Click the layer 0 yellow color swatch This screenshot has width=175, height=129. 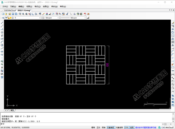[10, 18]
